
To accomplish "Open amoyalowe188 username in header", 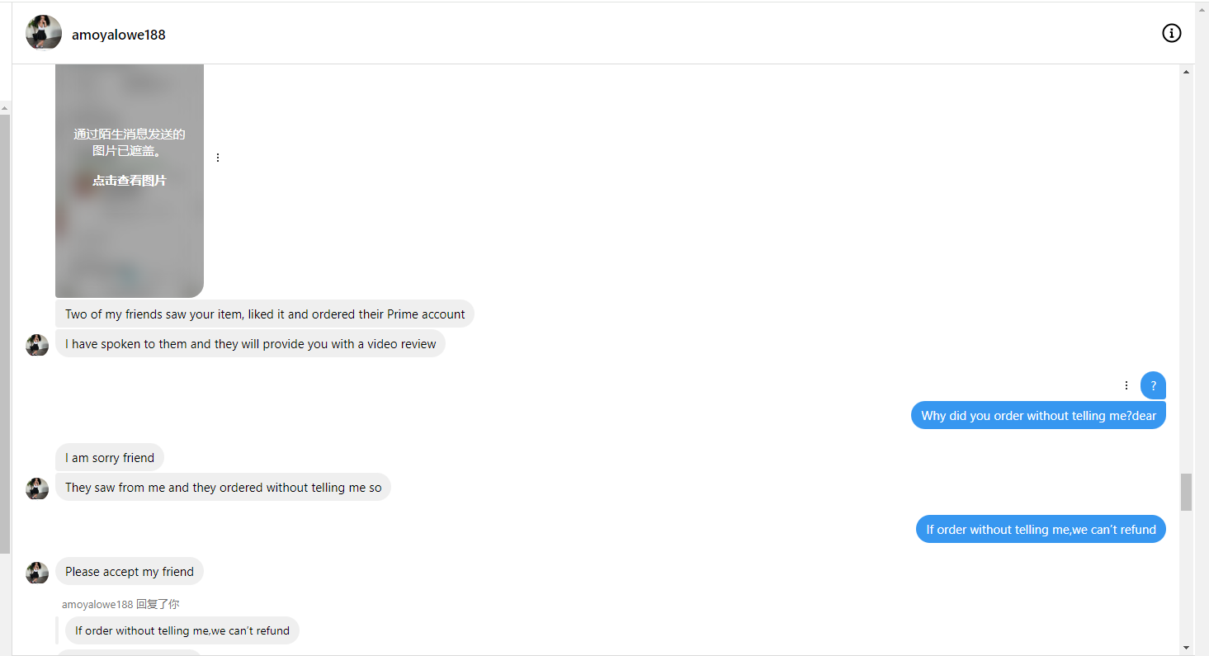I will [x=118, y=35].
